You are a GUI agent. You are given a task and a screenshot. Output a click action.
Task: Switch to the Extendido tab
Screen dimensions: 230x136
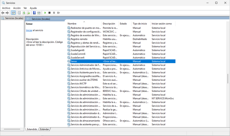pyautogui.click(x=32, y=129)
